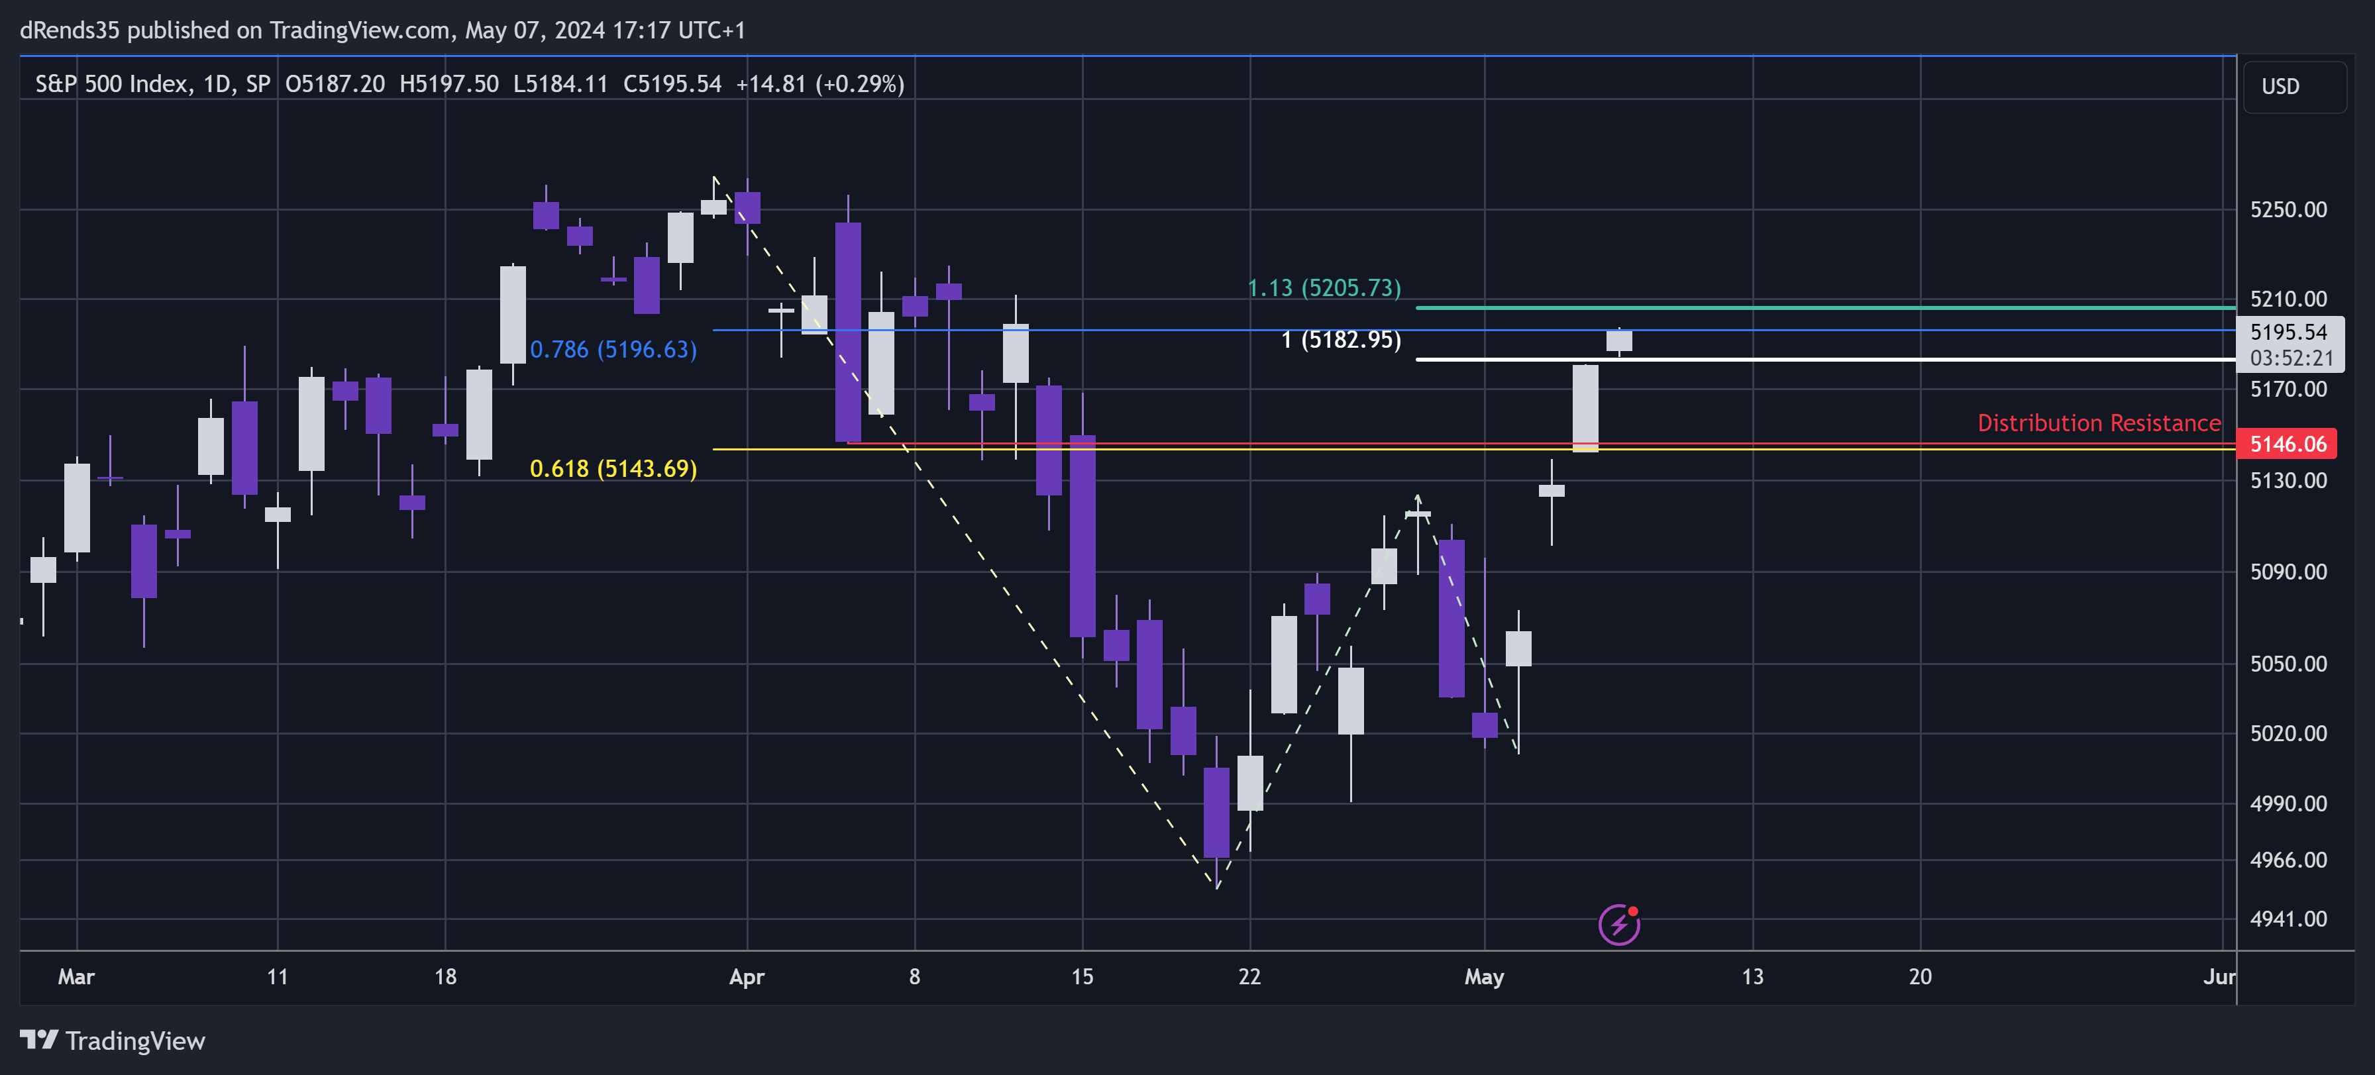The image size is (2375, 1075).
Task: Select the 1.13 (5205.73) extension label
Action: click(x=1324, y=287)
